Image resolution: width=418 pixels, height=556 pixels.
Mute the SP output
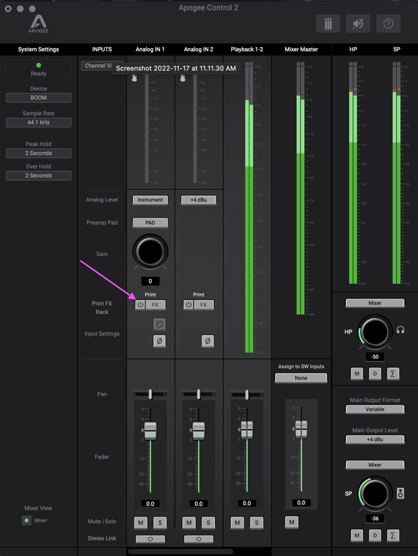tap(357, 535)
